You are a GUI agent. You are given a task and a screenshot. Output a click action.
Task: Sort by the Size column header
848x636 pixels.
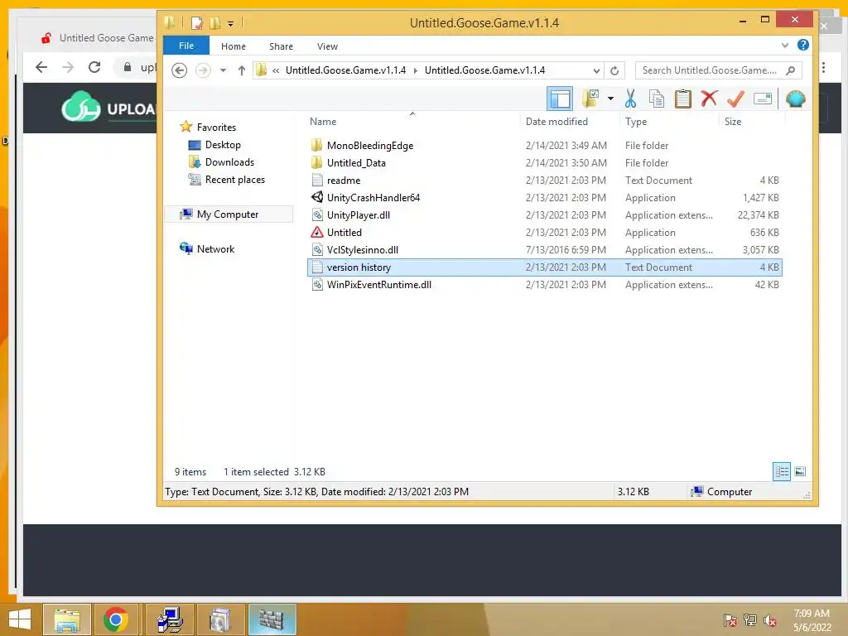(733, 122)
